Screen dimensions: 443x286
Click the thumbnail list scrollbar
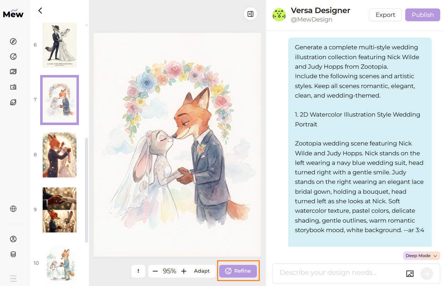pyautogui.click(x=87, y=190)
